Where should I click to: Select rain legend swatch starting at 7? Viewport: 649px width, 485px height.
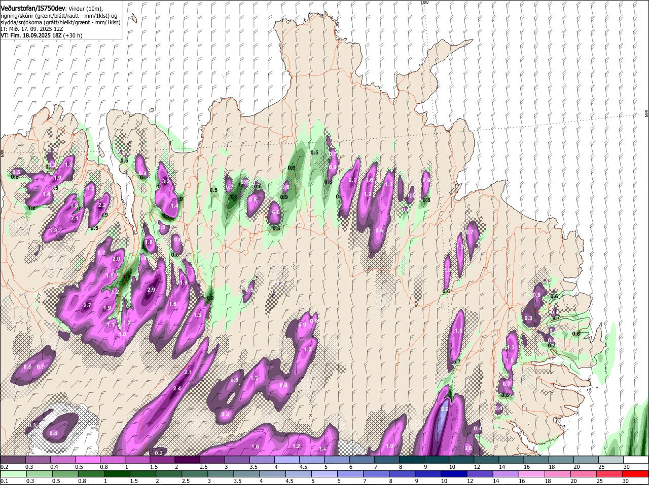[378, 474]
